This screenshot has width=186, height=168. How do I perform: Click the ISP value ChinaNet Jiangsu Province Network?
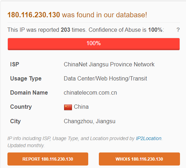click(x=109, y=65)
